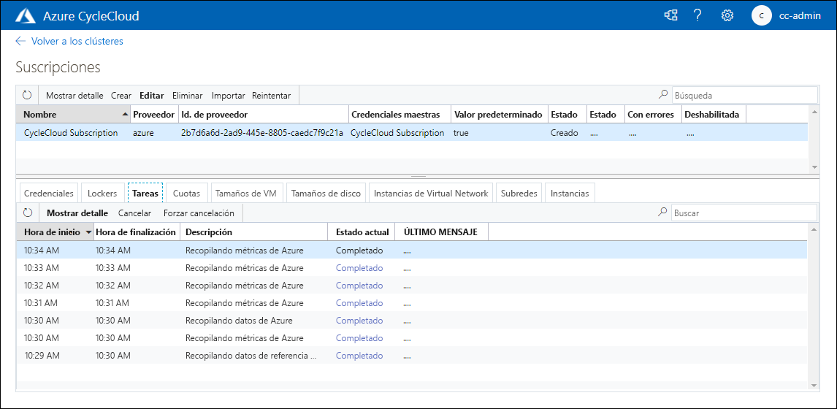The height and width of the screenshot is (409, 837).
Task: Click the cc-admin user avatar
Action: [761, 15]
